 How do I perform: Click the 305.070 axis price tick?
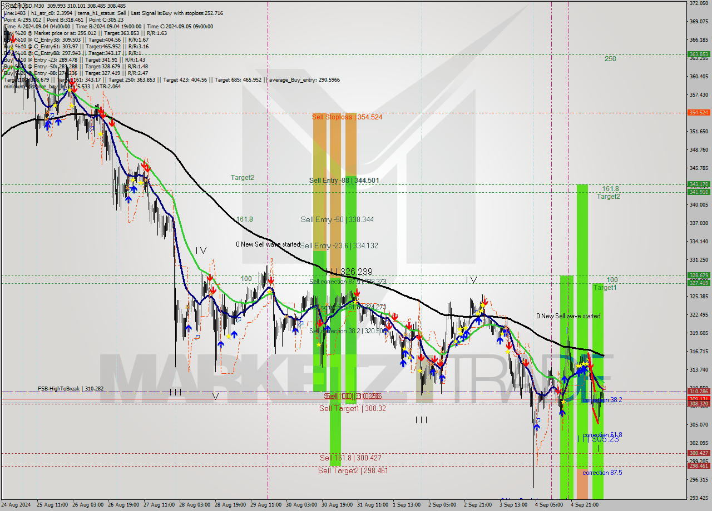[699, 424]
